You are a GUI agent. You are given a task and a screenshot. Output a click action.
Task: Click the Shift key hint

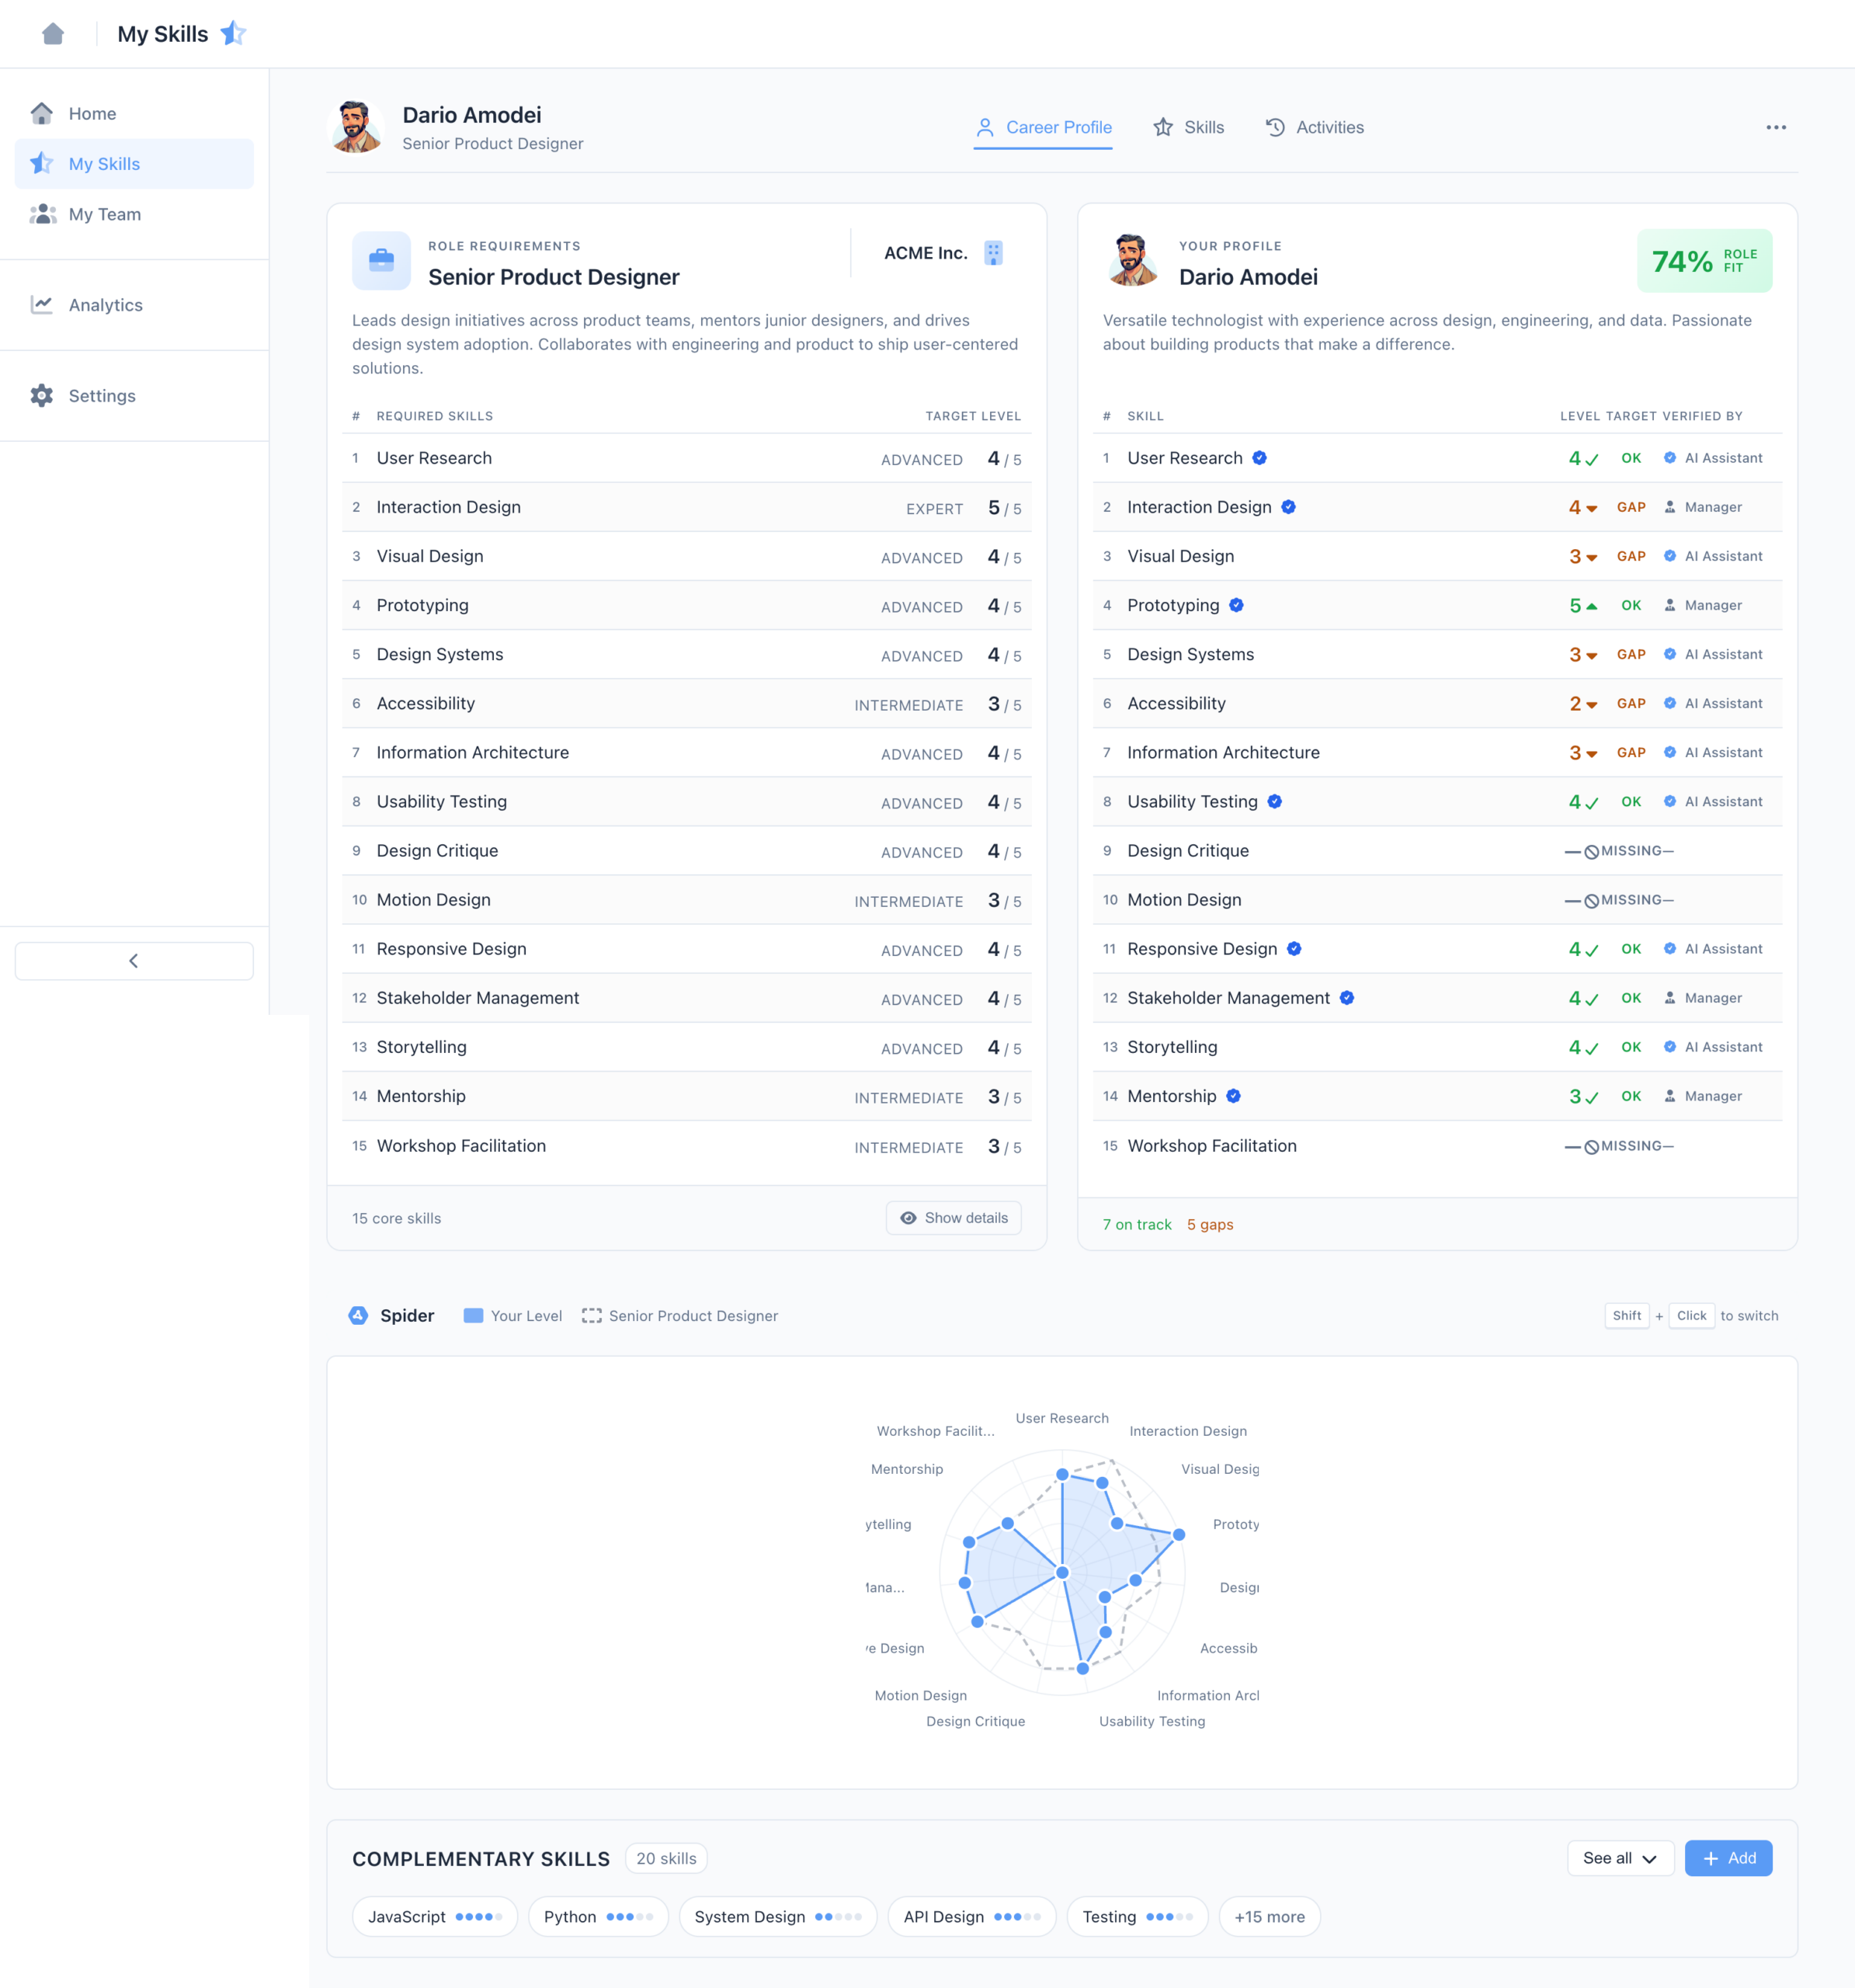click(1627, 1316)
